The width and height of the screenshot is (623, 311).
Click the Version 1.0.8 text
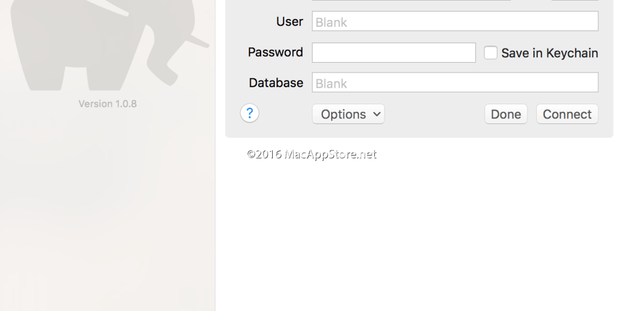[x=108, y=104]
